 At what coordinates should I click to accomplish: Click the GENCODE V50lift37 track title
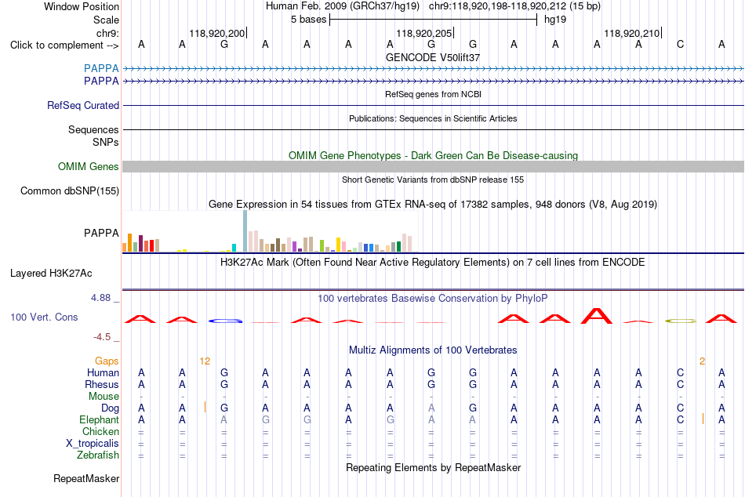pyautogui.click(x=433, y=57)
